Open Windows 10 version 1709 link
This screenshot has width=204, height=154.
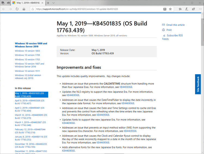coord(27,55)
